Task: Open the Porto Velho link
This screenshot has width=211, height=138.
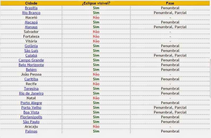Action: coord(31,108)
